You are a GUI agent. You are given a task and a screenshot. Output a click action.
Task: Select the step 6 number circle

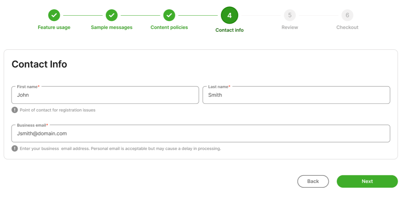[x=347, y=16]
